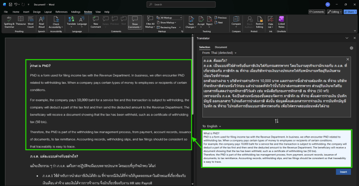This screenshot has width=359, height=186.
Task: Click the Design ribbon tab
Action: tap(37, 12)
